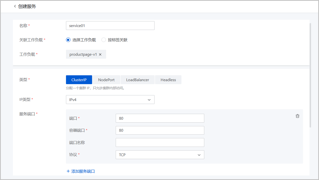Click the 容器端口 input field

tap(160, 130)
